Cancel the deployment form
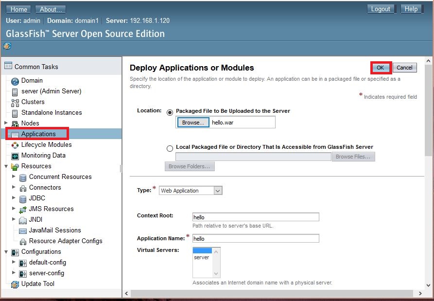The image size is (434, 301). pos(404,68)
